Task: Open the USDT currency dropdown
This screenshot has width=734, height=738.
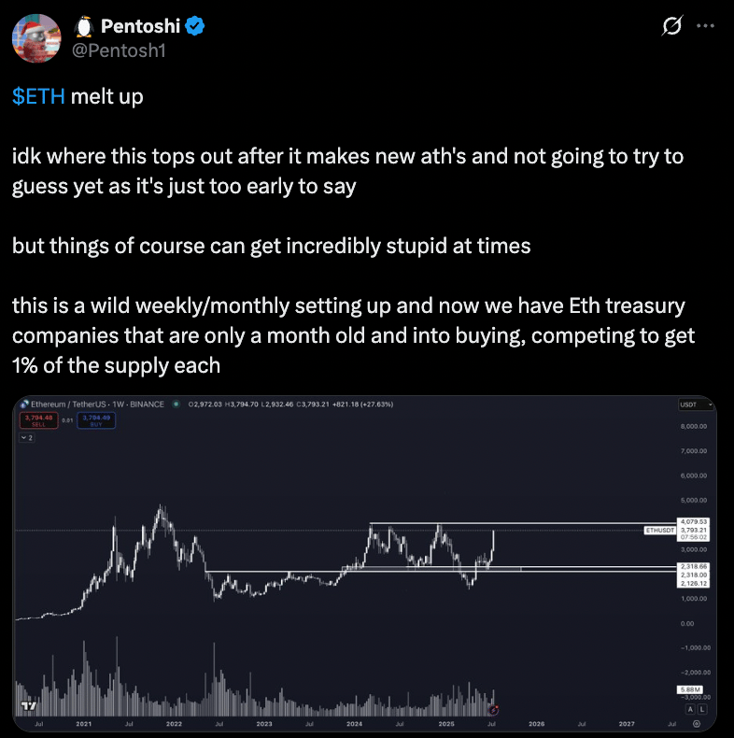Action: click(x=696, y=404)
